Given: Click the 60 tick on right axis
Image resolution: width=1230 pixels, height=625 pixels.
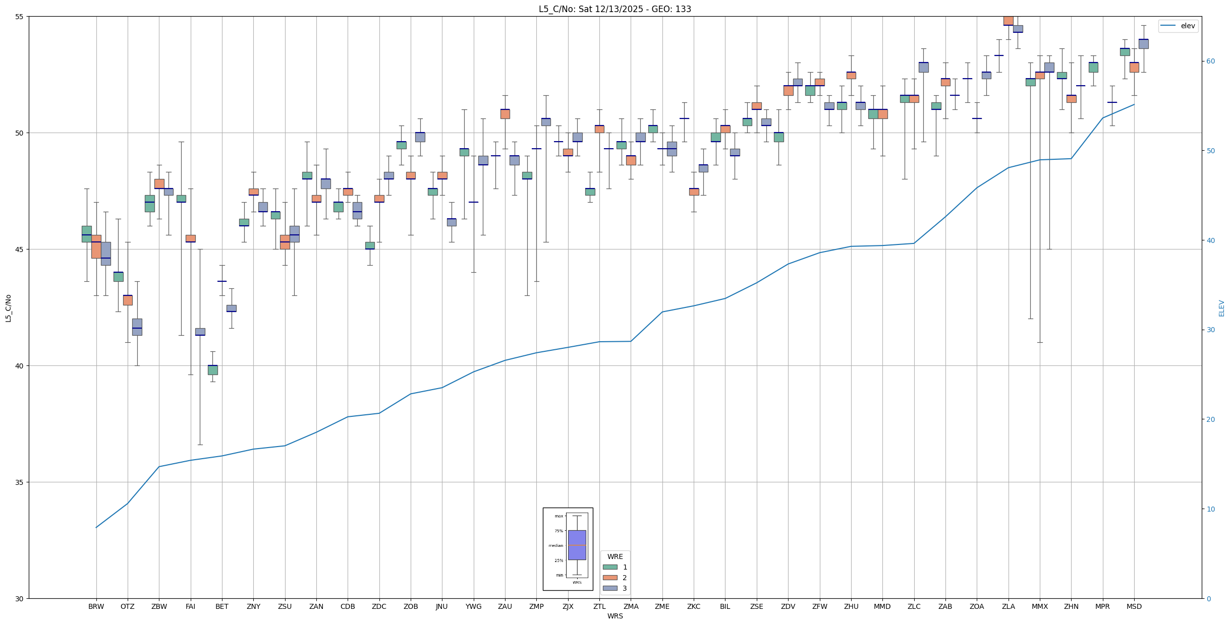Looking at the screenshot, I should (x=1210, y=61).
